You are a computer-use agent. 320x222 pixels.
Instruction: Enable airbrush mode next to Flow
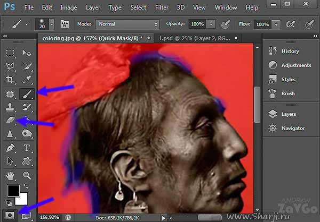tap(291, 24)
